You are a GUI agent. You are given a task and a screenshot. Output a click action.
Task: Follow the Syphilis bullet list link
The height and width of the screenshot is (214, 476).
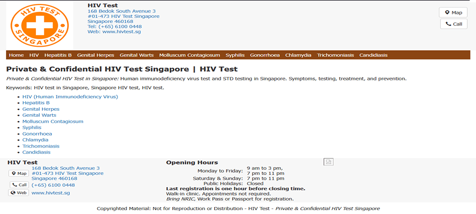32,128
